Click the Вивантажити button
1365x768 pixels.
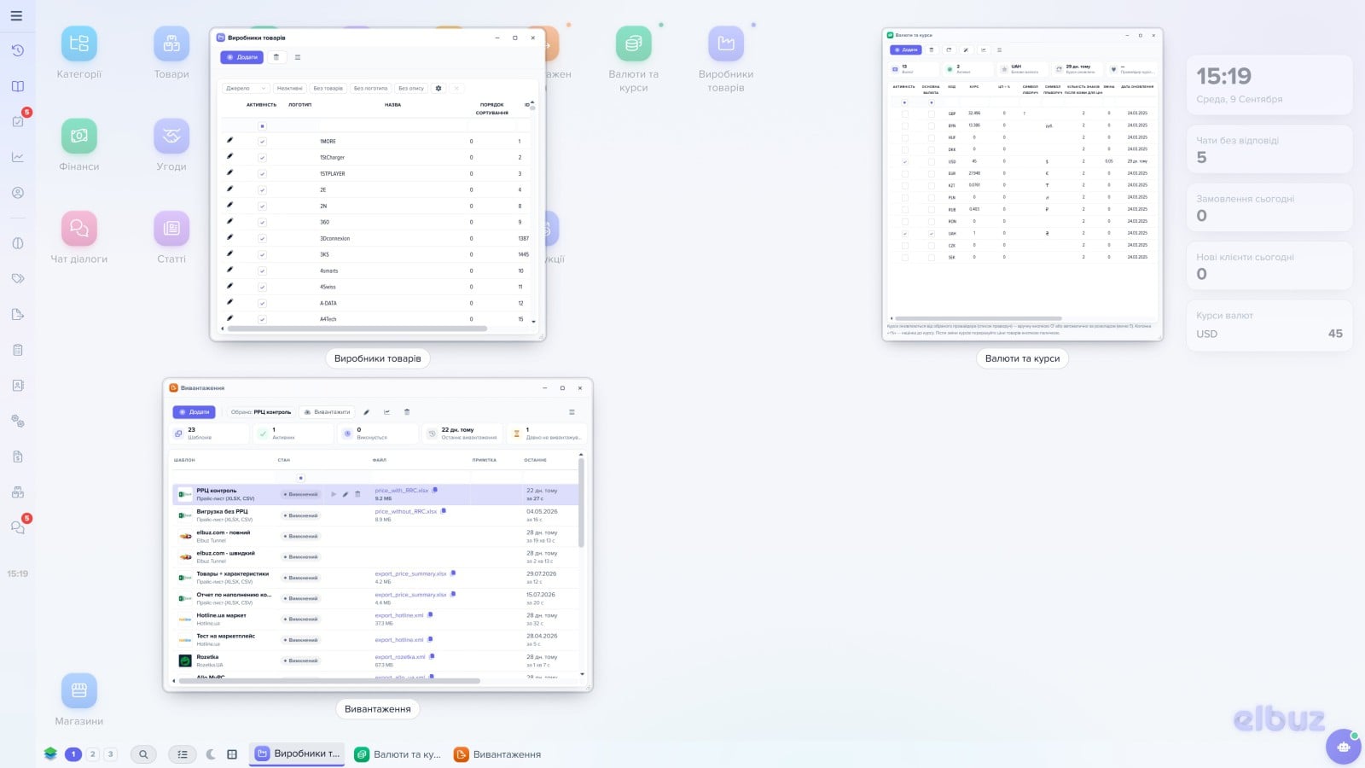click(327, 412)
